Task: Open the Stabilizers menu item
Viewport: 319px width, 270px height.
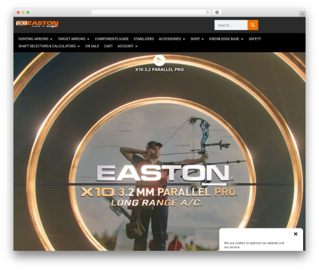Action: pos(144,39)
